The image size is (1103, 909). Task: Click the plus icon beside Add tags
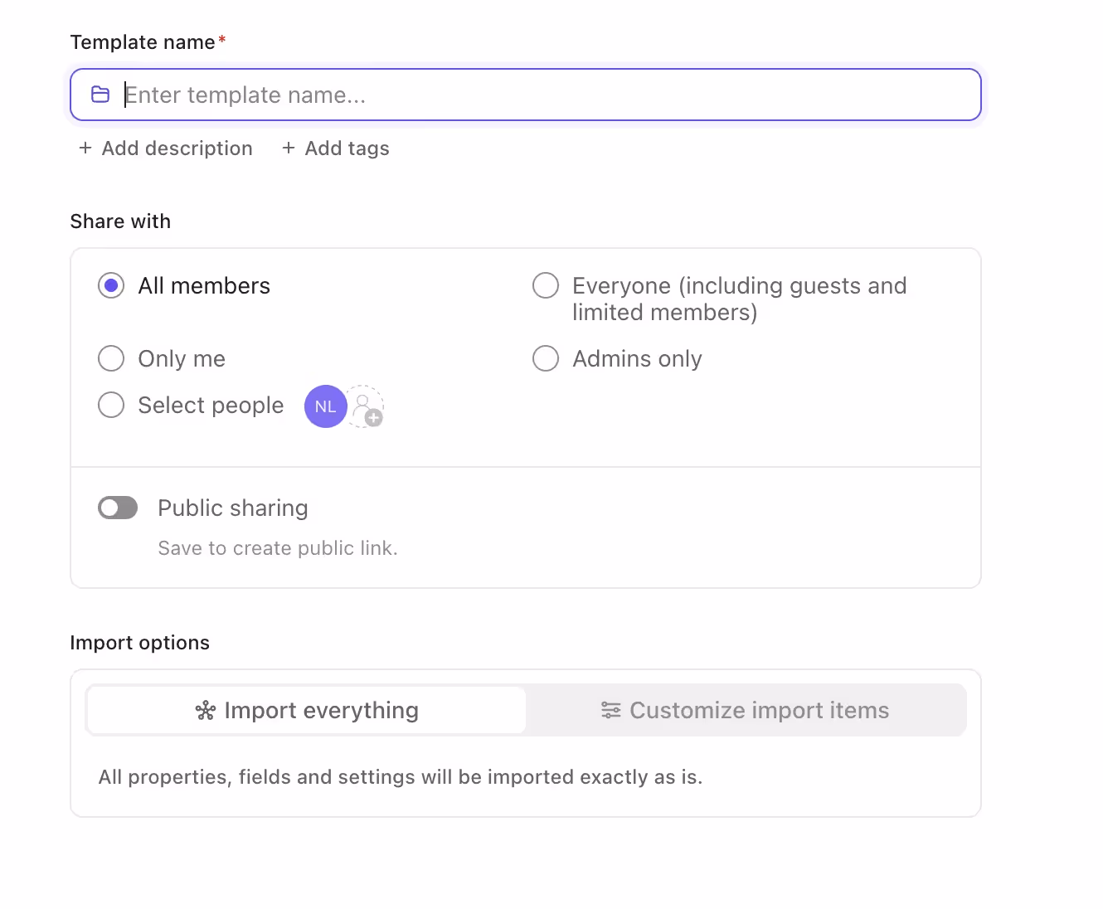[289, 148]
